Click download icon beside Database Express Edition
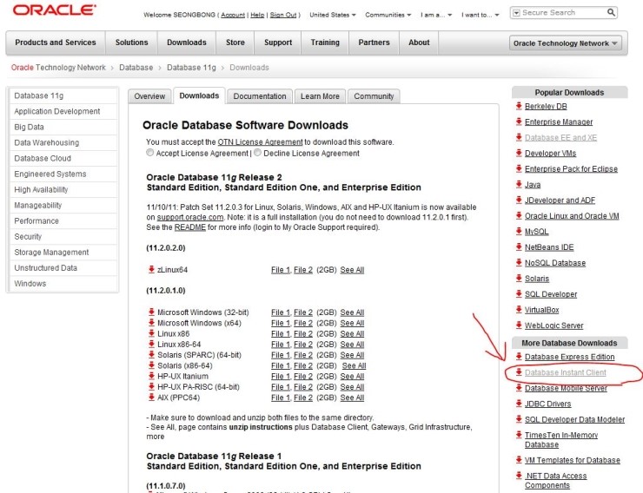The height and width of the screenshot is (493, 643). [x=519, y=357]
